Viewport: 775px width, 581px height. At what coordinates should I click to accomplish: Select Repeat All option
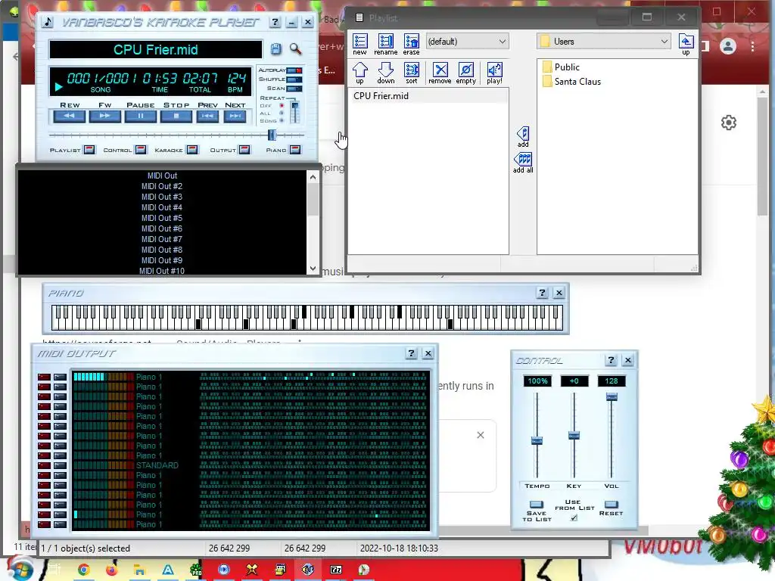(x=282, y=113)
